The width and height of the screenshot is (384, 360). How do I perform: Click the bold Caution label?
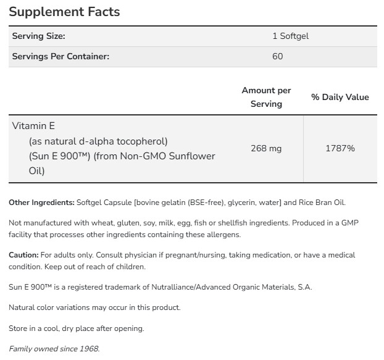click(x=23, y=255)
